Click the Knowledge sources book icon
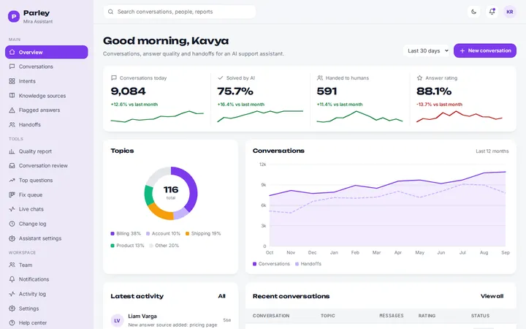The width and height of the screenshot is (526, 329). 12,96
